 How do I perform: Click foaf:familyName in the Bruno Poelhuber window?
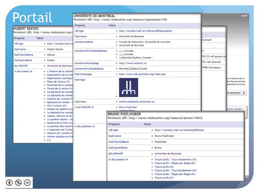click(118, 142)
